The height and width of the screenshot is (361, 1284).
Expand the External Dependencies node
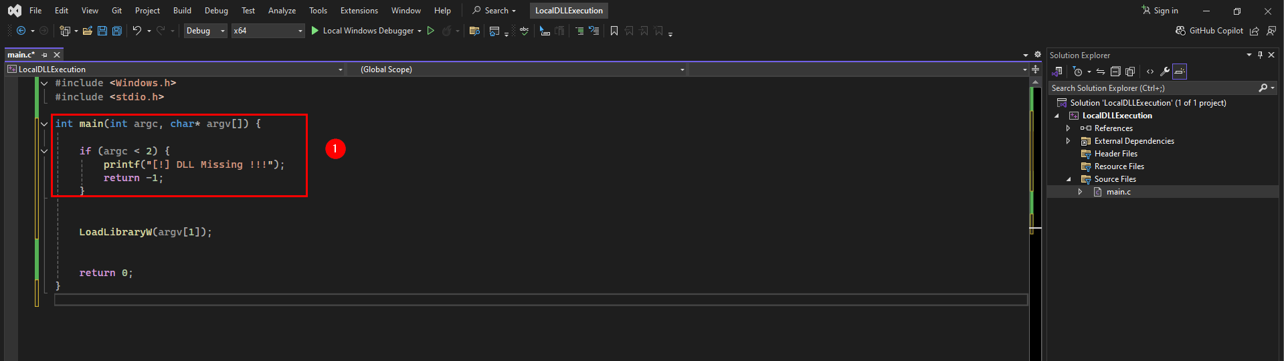click(x=1068, y=141)
